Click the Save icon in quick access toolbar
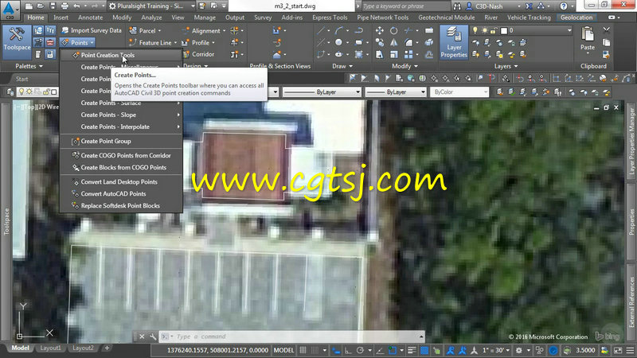The height and width of the screenshot is (358, 637). click(53, 6)
